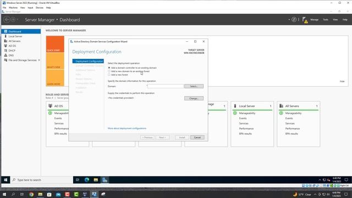
Task: Open Performance in the All Servers tile
Action: (293, 129)
